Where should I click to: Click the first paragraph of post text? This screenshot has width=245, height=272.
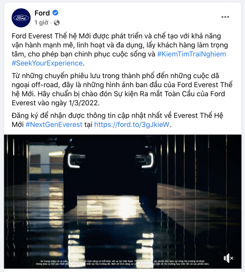[119, 50]
